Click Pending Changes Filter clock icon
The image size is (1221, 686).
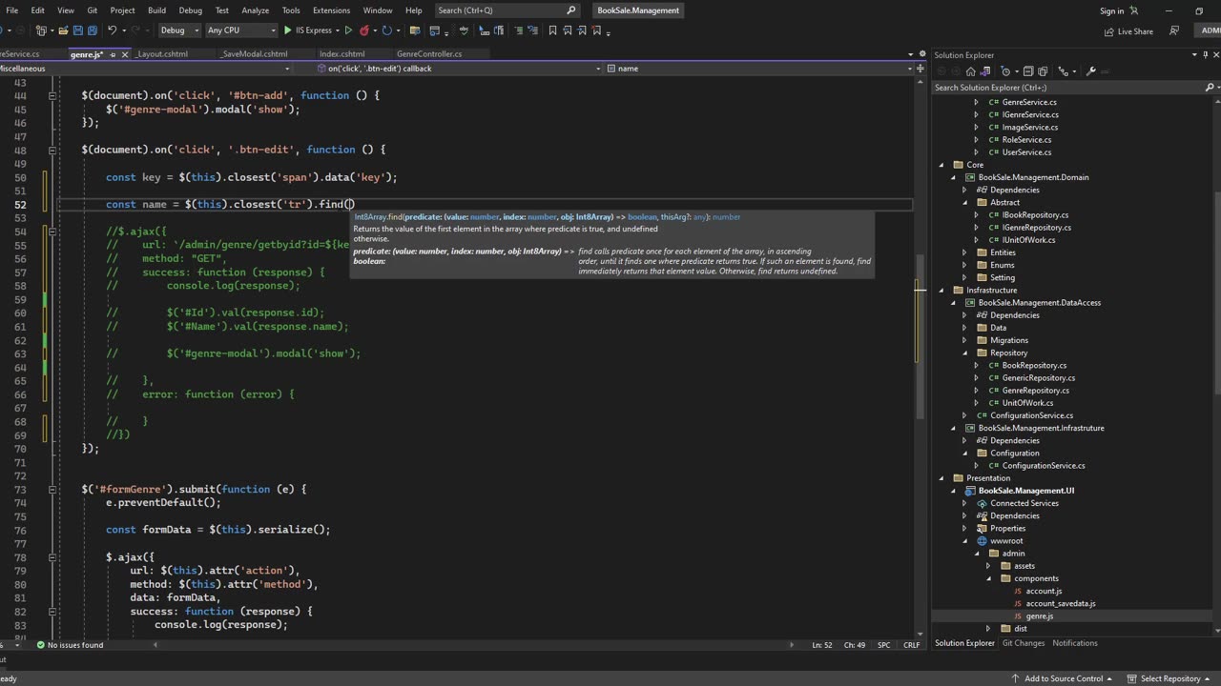click(x=1005, y=71)
